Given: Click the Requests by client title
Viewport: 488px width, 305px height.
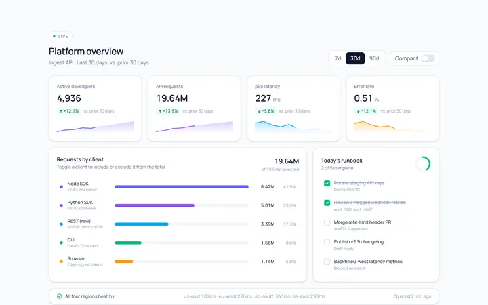Looking at the screenshot, I should (x=80, y=159).
